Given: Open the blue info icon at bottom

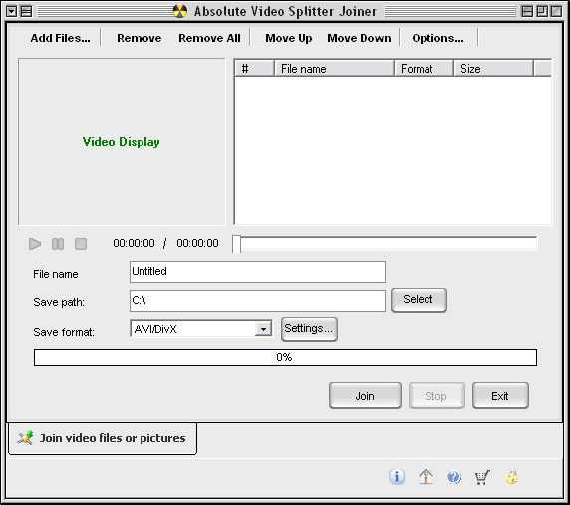Looking at the screenshot, I should pyautogui.click(x=397, y=477).
